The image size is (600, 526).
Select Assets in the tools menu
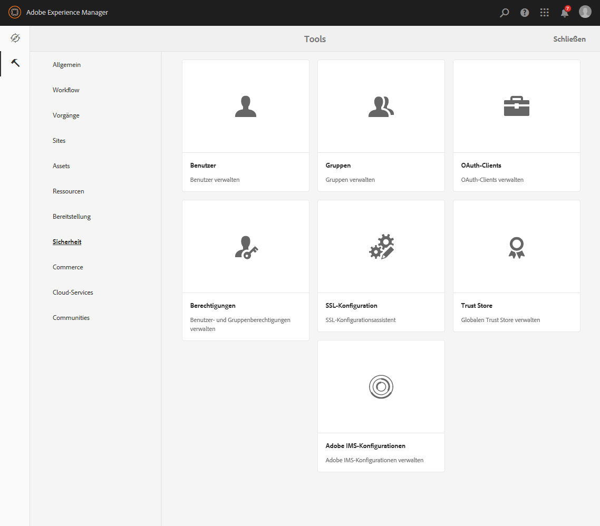(x=61, y=165)
